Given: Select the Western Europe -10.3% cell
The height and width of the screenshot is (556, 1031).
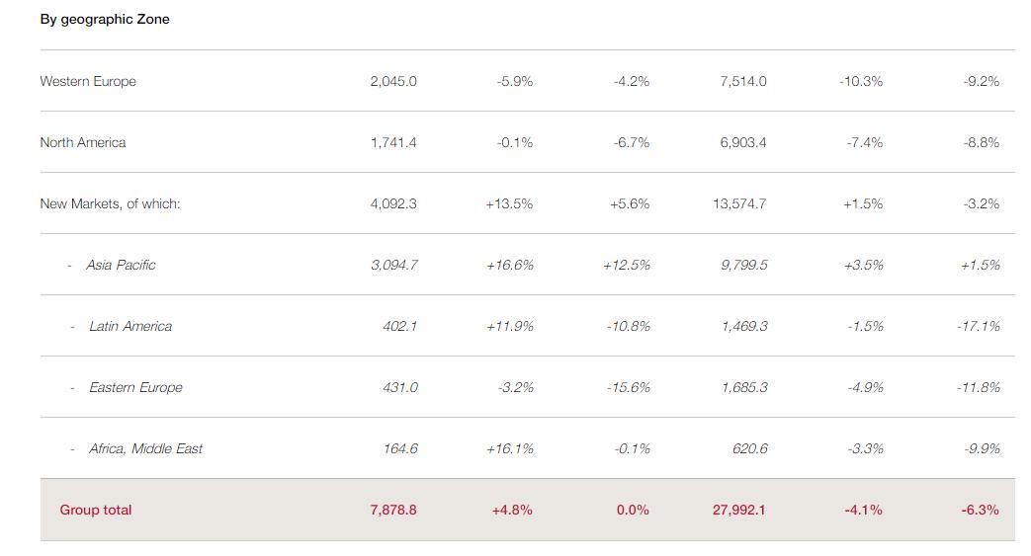Looking at the screenshot, I should 861,81.
